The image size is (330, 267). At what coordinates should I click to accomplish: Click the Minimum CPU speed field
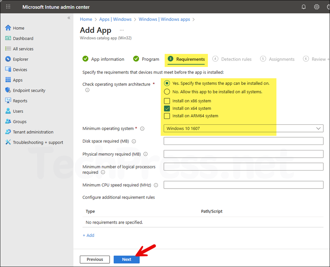(243, 185)
